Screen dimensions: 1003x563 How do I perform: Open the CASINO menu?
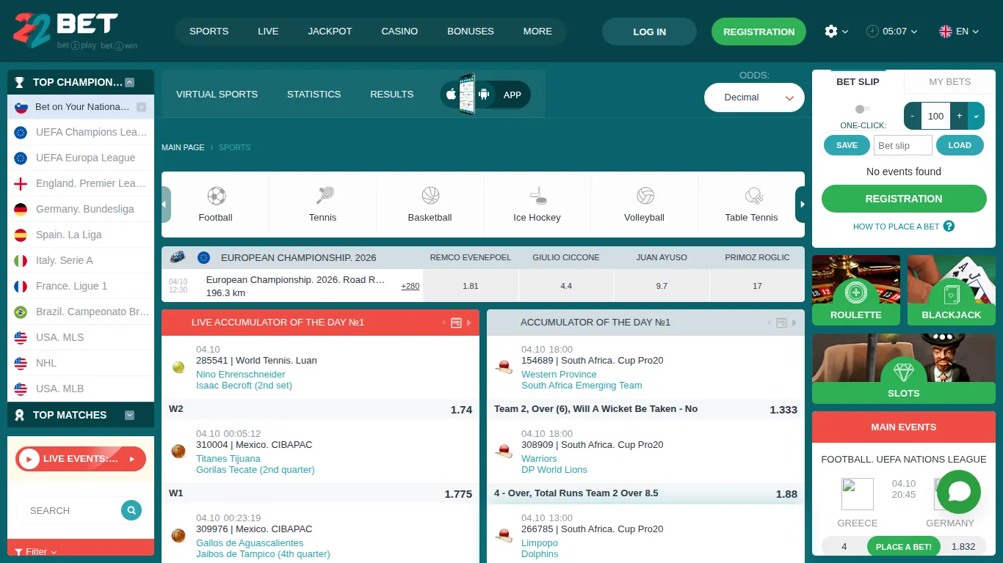pos(399,32)
